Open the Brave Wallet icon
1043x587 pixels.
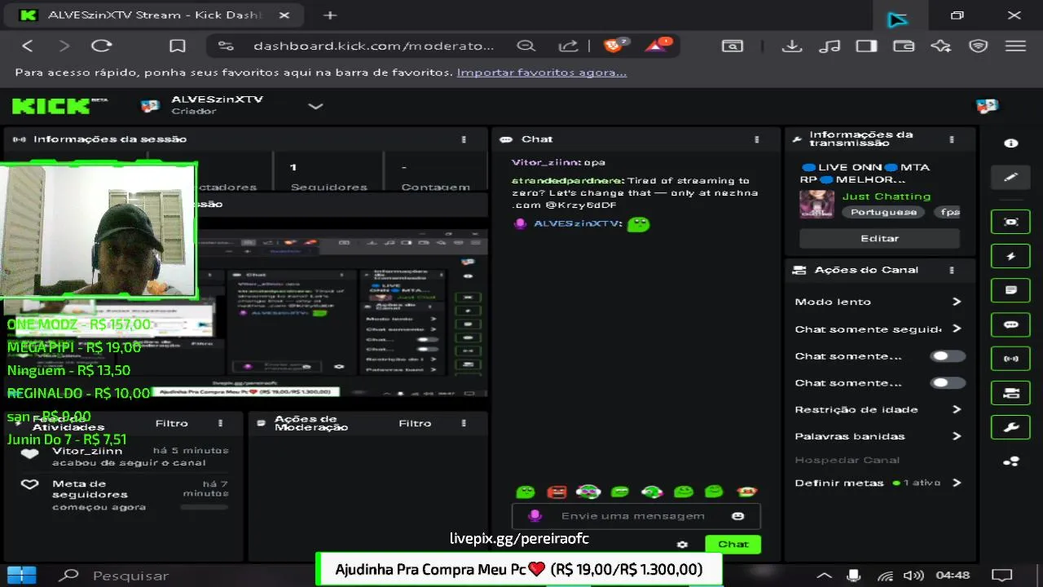[904, 46]
